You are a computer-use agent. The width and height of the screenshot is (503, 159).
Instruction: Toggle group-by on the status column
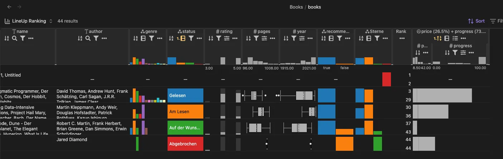(x=183, y=38)
